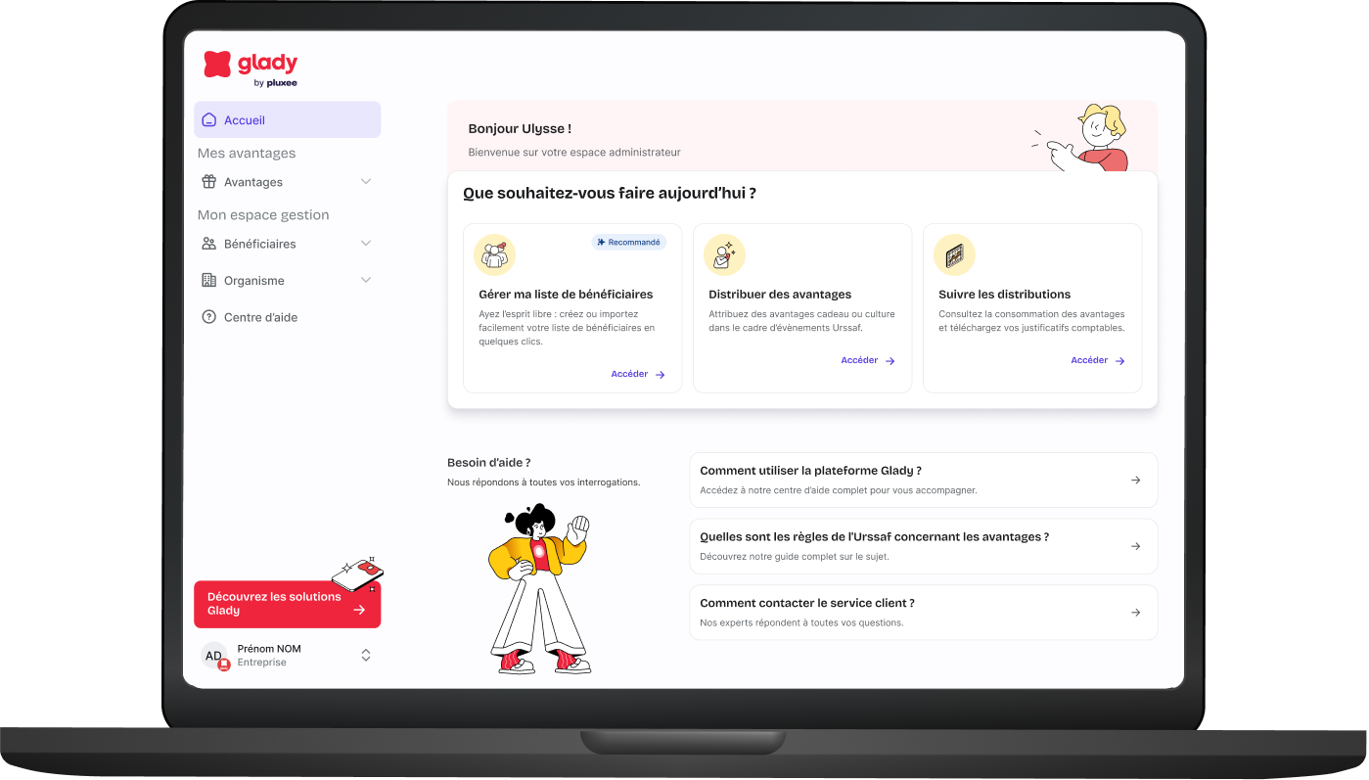Open the Organisme dropdown chevron
Image resolution: width=1369 pixels, height=780 pixels.
coord(366,280)
